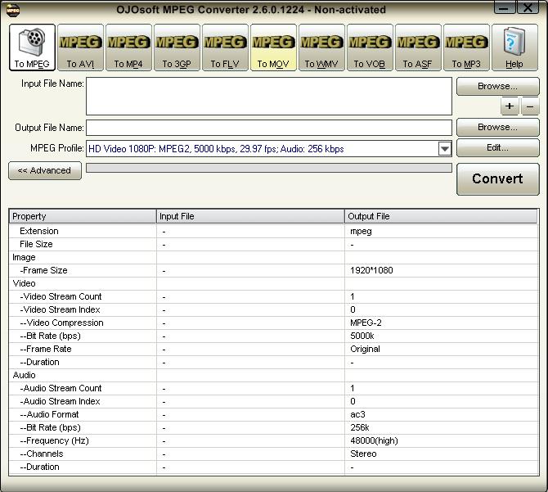Viewport: 548px width, 492px height.
Task: Browse for an input file
Action: coord(497,86)
